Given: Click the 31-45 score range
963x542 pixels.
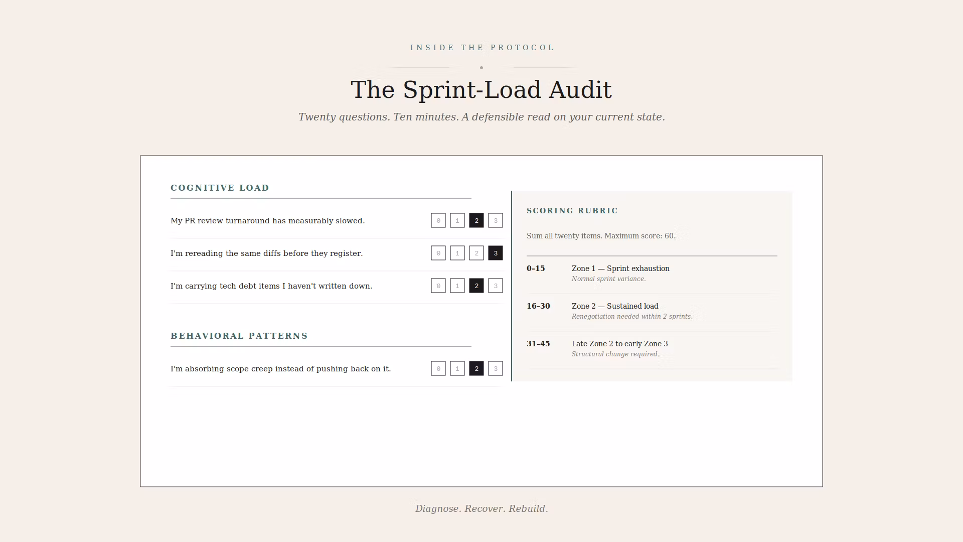Looking at the screenshot, I should (x=538, y=344).
